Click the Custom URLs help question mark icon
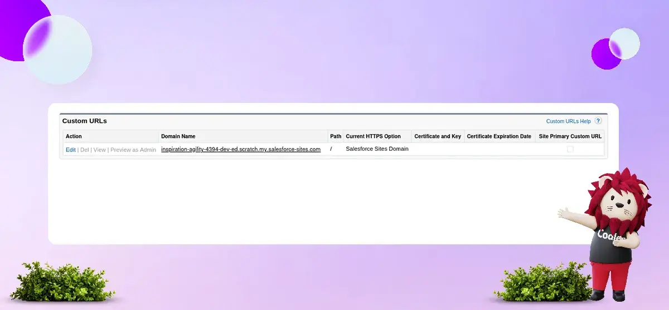The height and width of the screenshot is (310, 669). (598, 121)
